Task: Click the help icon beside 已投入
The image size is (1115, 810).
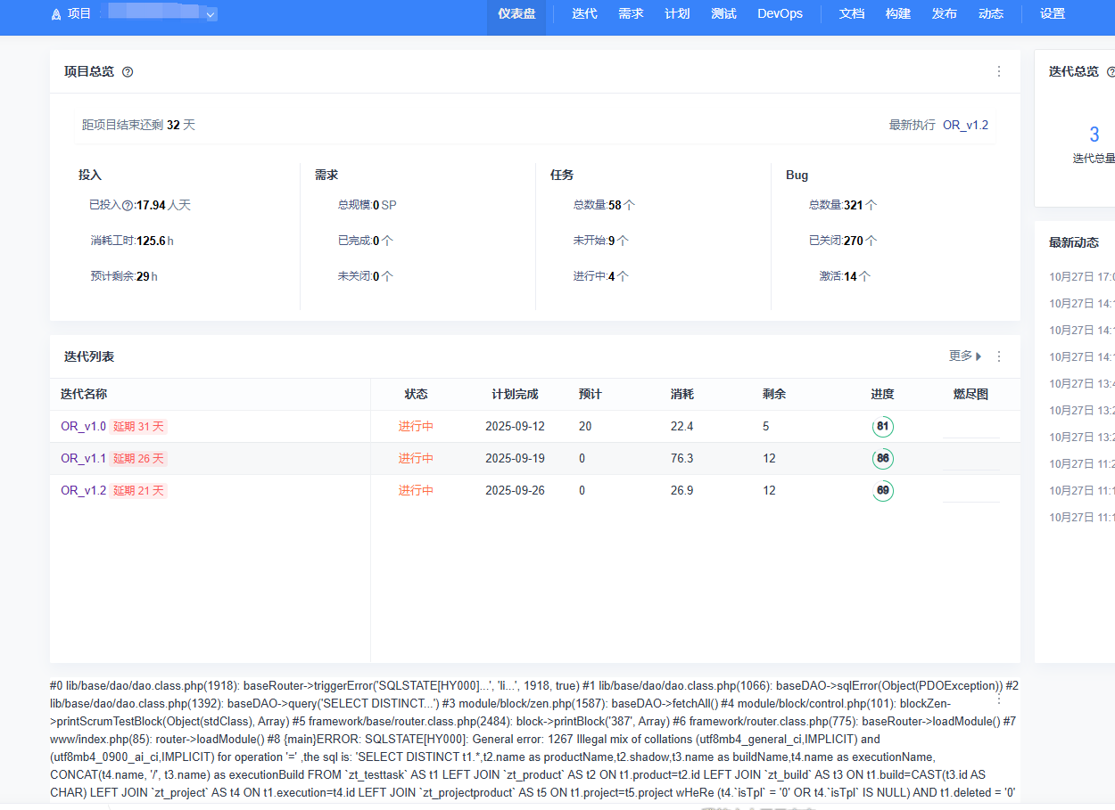Action: click(x=127, y=205)
